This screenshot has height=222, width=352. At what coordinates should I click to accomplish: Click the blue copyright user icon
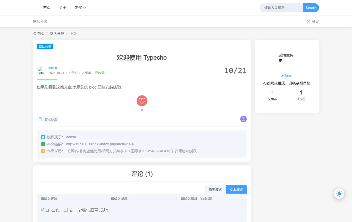coord(43,137)
